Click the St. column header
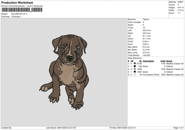The image size is (185, 130). coord(140,61)
